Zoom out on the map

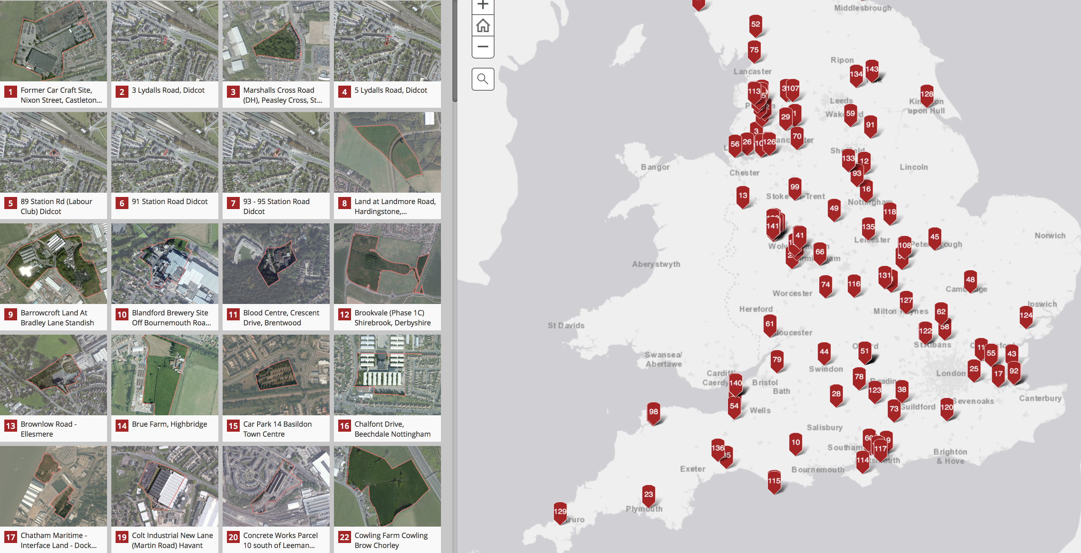483,47
